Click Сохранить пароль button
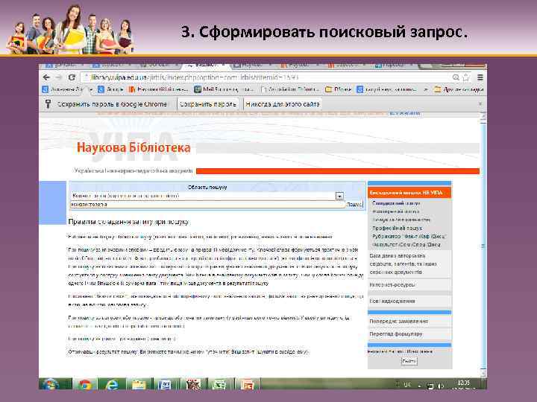Image resolution: width=537 pixels, height=402 pixels. tap(208, 104)
